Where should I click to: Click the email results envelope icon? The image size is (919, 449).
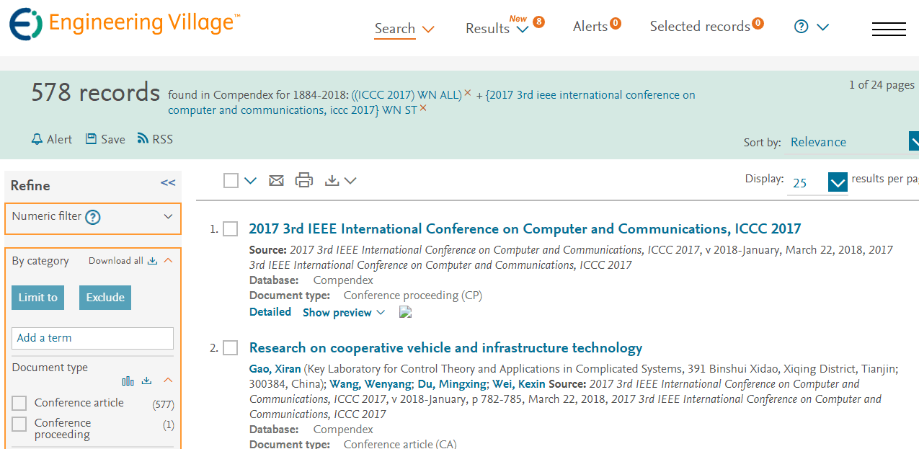pos(276,180)
